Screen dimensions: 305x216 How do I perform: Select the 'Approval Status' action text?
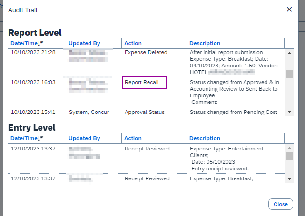click(x=145, y=112)
